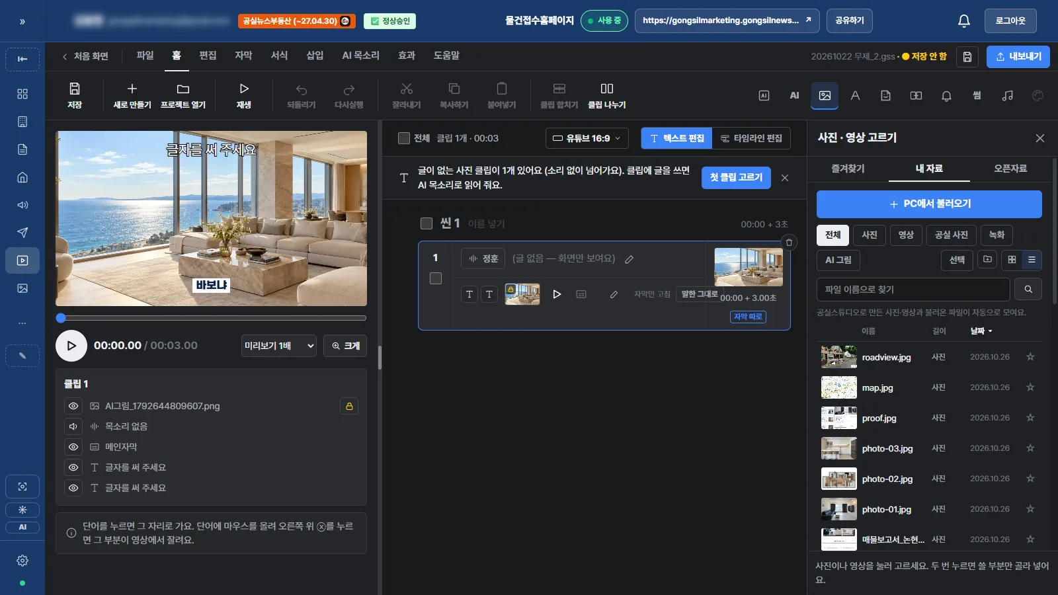Toggle the lock on AI그림 layer
1058x595 pixels.
click(x=349, y=406)
